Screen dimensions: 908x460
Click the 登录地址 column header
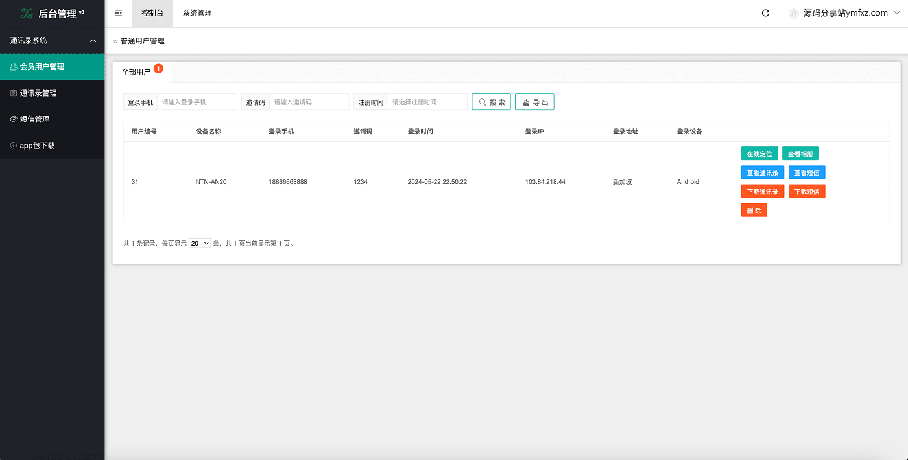pos(625,132)
